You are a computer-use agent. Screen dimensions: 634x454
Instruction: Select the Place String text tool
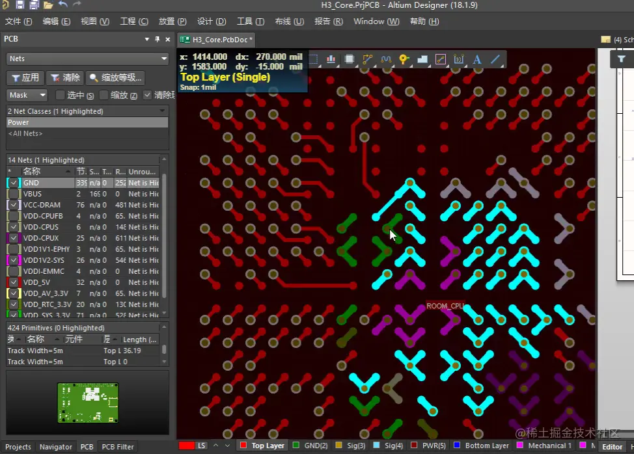477,59
